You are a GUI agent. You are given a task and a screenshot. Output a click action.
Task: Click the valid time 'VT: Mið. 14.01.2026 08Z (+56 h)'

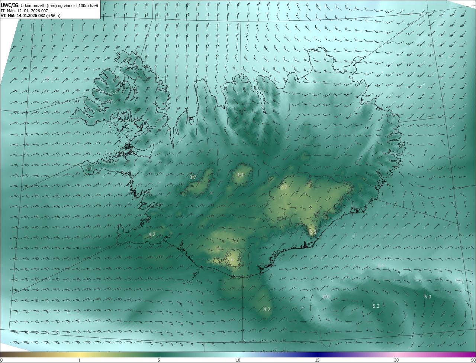[x=30, y=16]
